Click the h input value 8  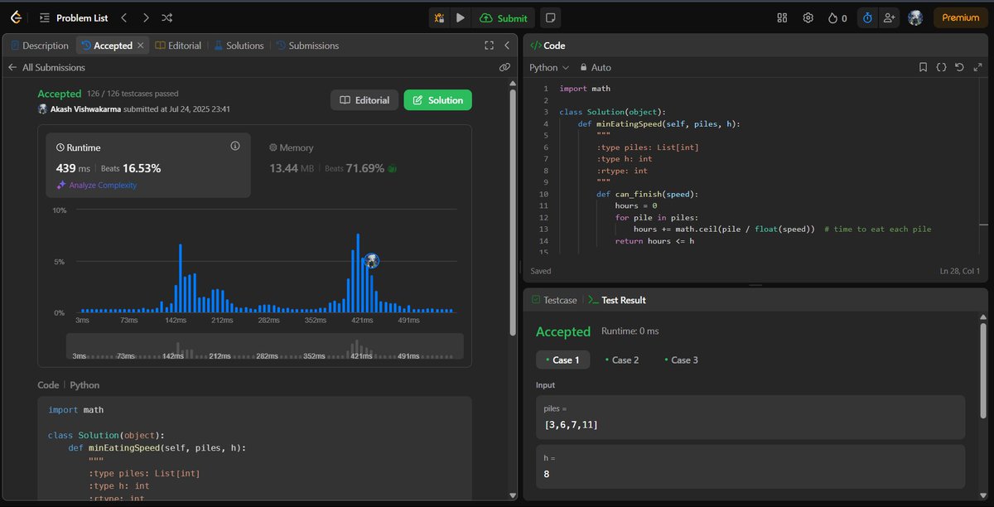547,474
